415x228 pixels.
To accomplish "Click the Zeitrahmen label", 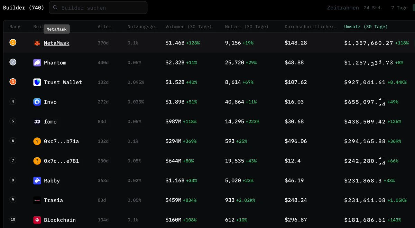I will 343,8.
